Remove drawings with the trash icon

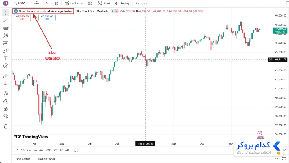tap(6, 126)
